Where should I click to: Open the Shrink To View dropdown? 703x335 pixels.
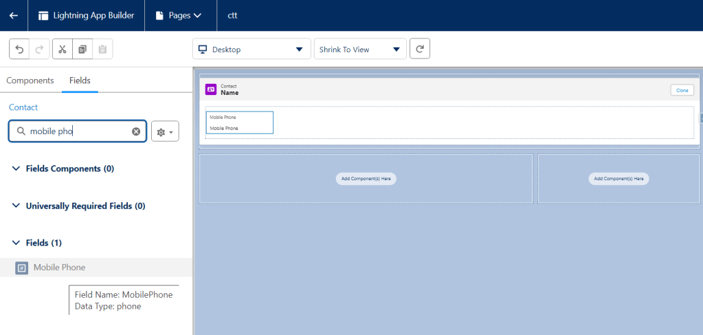pyautogui.click(x=359, y=50)
